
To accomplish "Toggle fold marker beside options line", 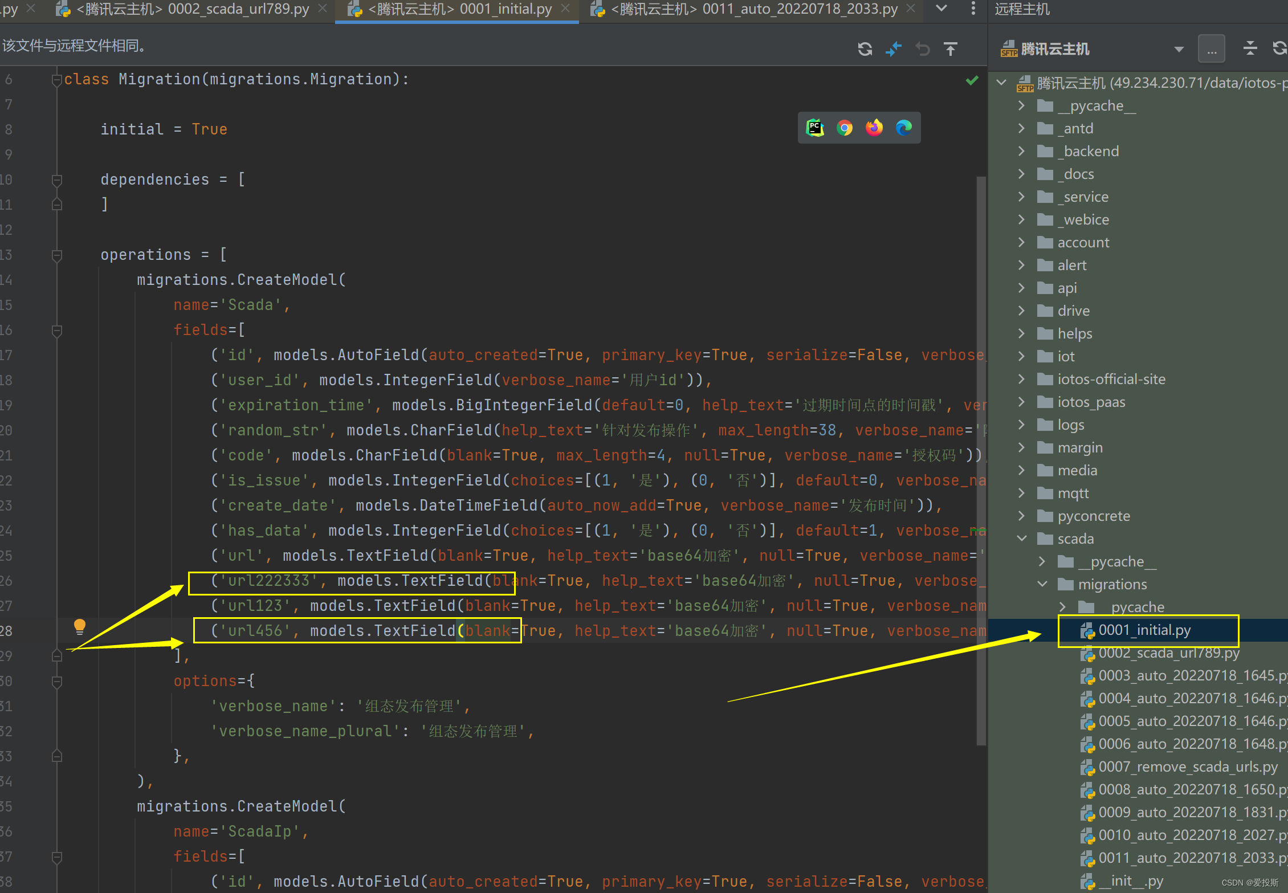I will tap(56, 682).
